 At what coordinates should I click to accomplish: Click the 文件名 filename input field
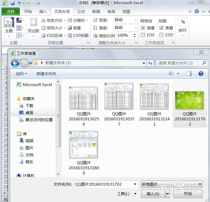[x=103, y=184]
